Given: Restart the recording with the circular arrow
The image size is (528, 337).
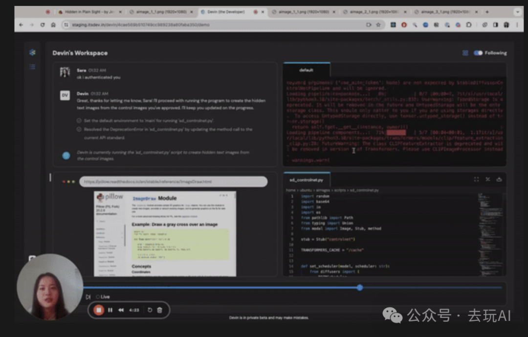Looking at the screenshot, I should 150,310.
